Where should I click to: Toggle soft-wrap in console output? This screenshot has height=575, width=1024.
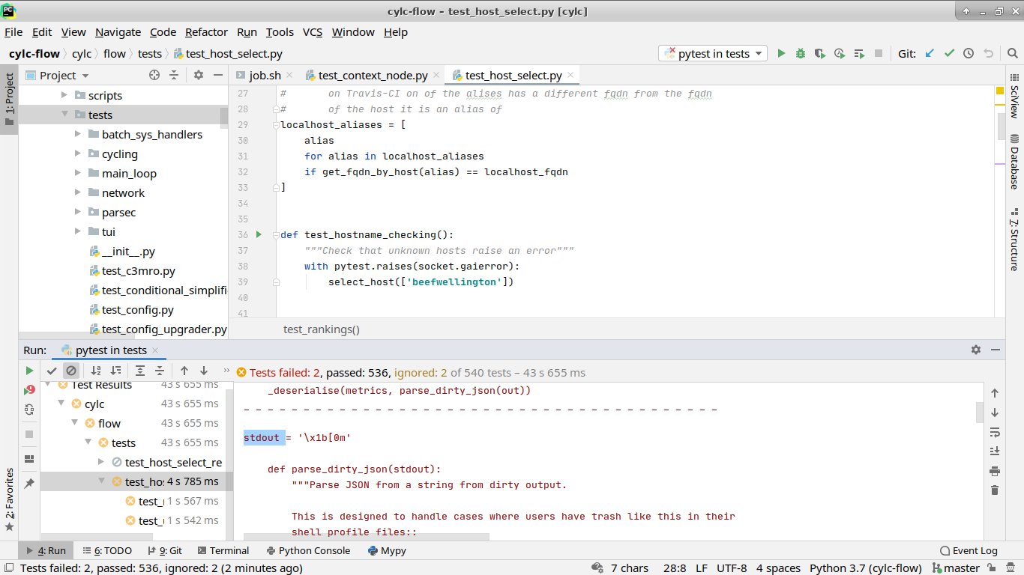point(995,432)
